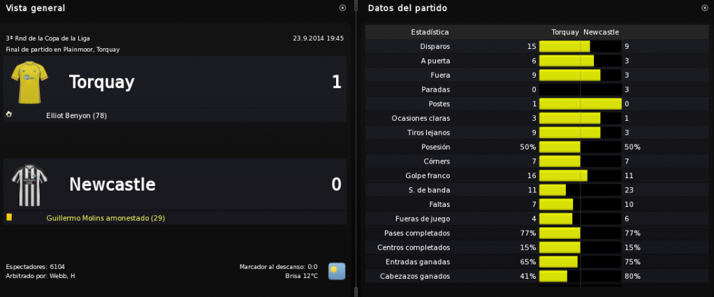The height and width of the screenshot is (297, 714).
Task: Open Elliot Benyon (78) scorer link
Action: [x=77, y=116]
